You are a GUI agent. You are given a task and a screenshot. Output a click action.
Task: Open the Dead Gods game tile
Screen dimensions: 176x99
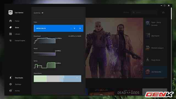tap(128, 92)
